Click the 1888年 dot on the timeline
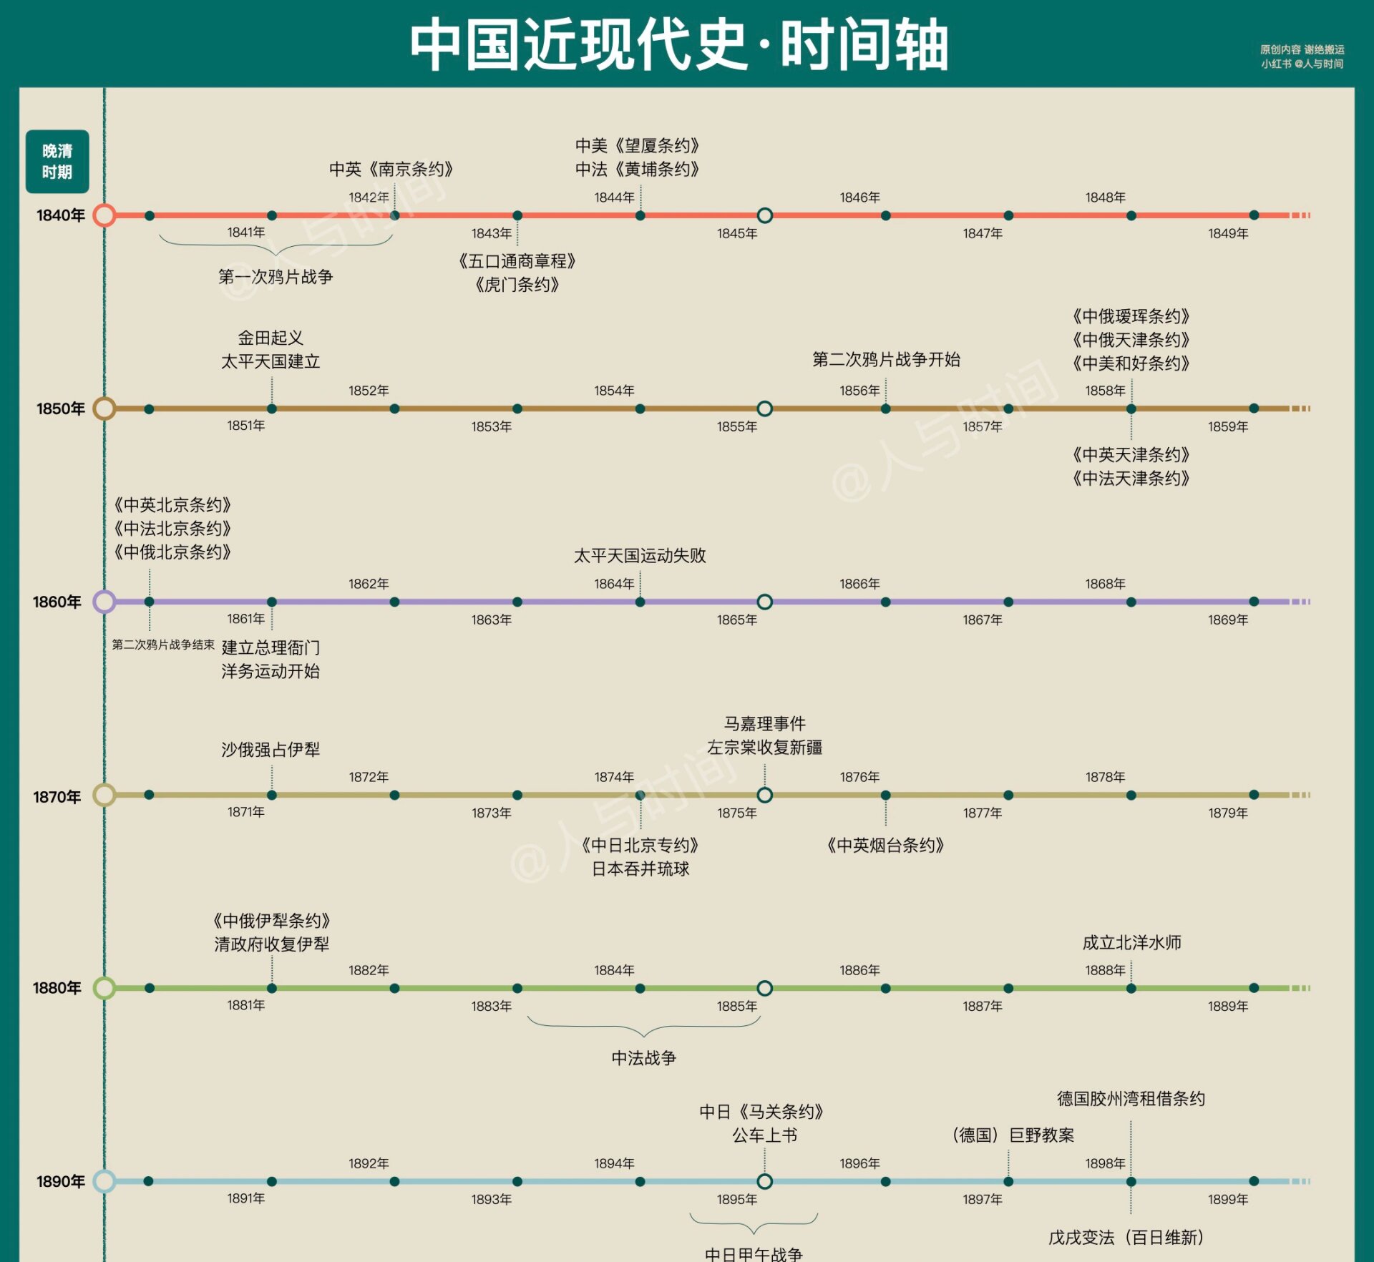Viewport: 1374px width, 1262px height. 1131,988
